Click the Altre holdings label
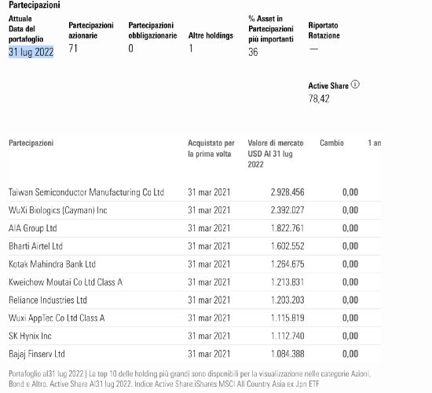 (x=211, y=35)
